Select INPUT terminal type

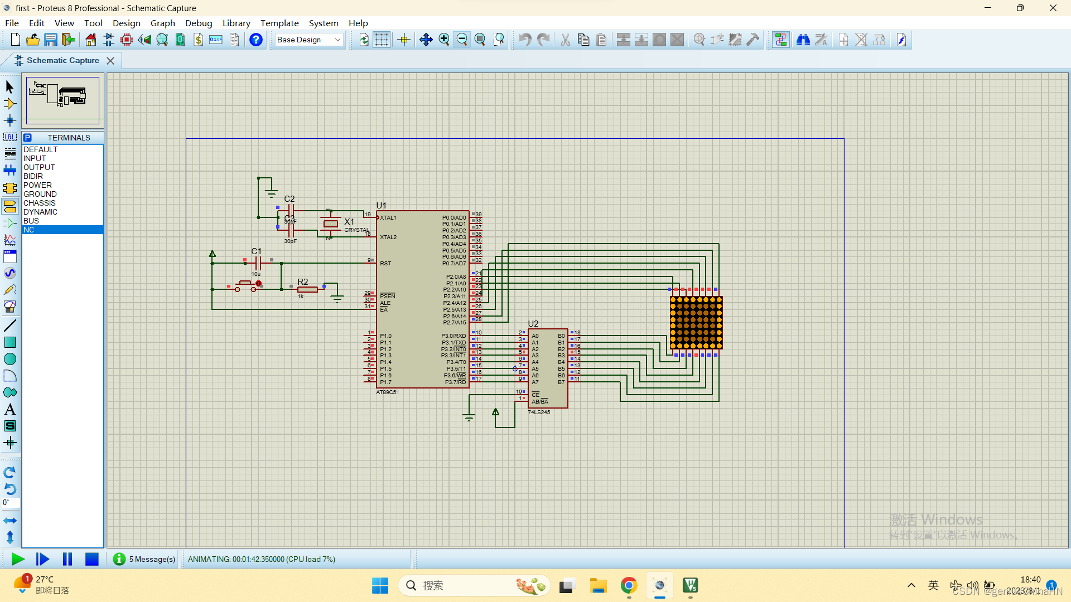pyautogui.click(x=34, y=158)
